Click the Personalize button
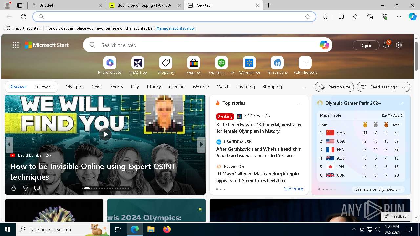Screen dimensions: 420x236 point(334,87)
